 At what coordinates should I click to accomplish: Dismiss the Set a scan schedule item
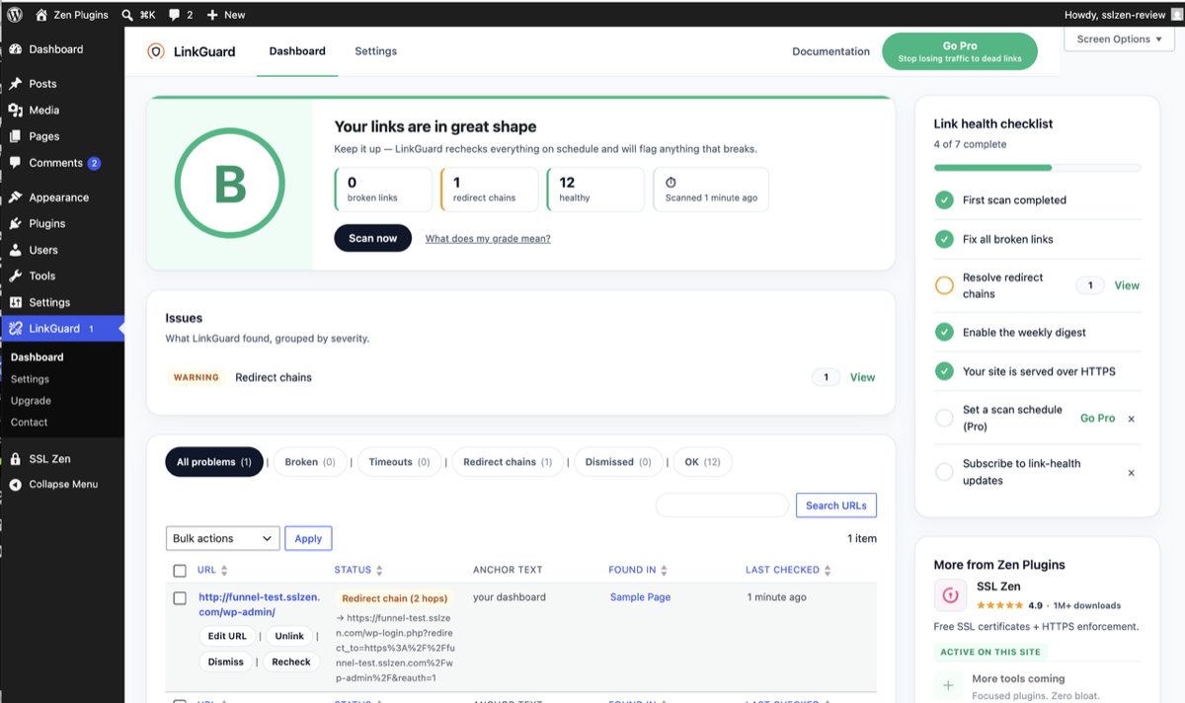click(x=1132, y=419)
